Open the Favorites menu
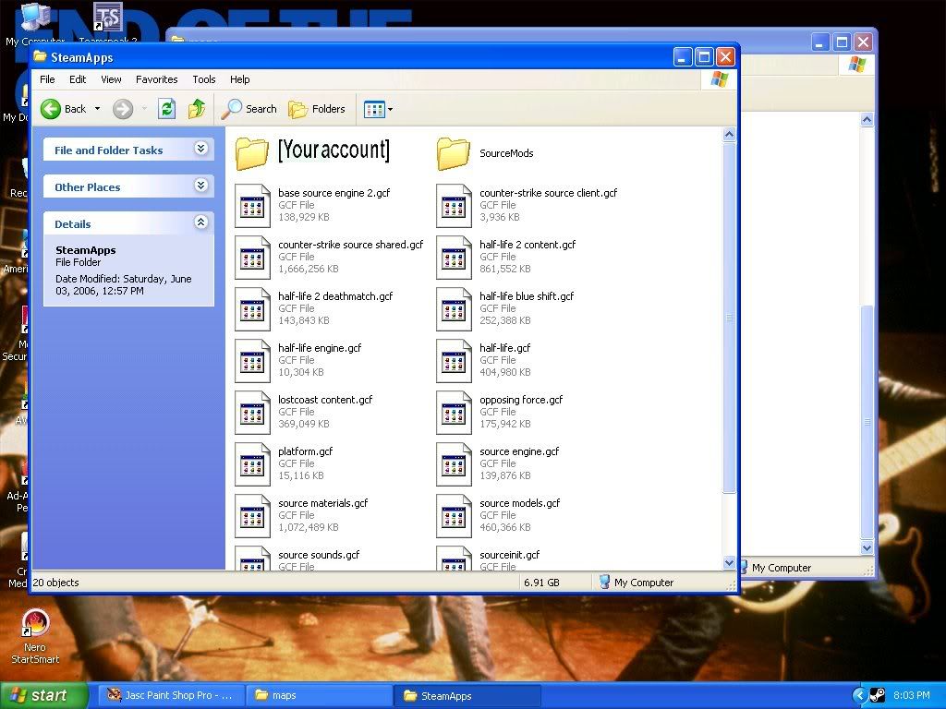This screenshot has width=946, height=709. 156,79
